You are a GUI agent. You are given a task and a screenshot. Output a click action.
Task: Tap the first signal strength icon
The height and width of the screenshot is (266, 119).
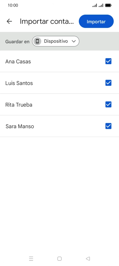[x=95, y=5]
